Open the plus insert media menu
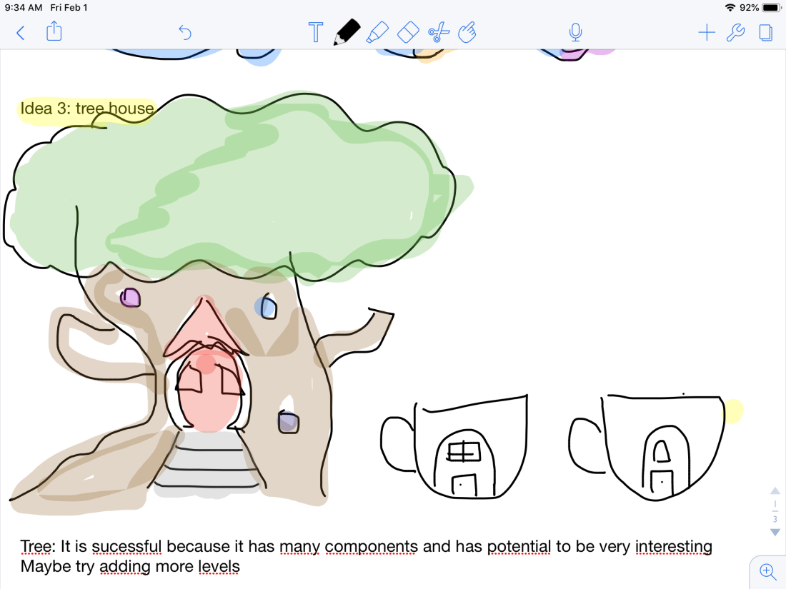This screenshot has height=589, width=786. pyautogui.click(x=706, y=33)
